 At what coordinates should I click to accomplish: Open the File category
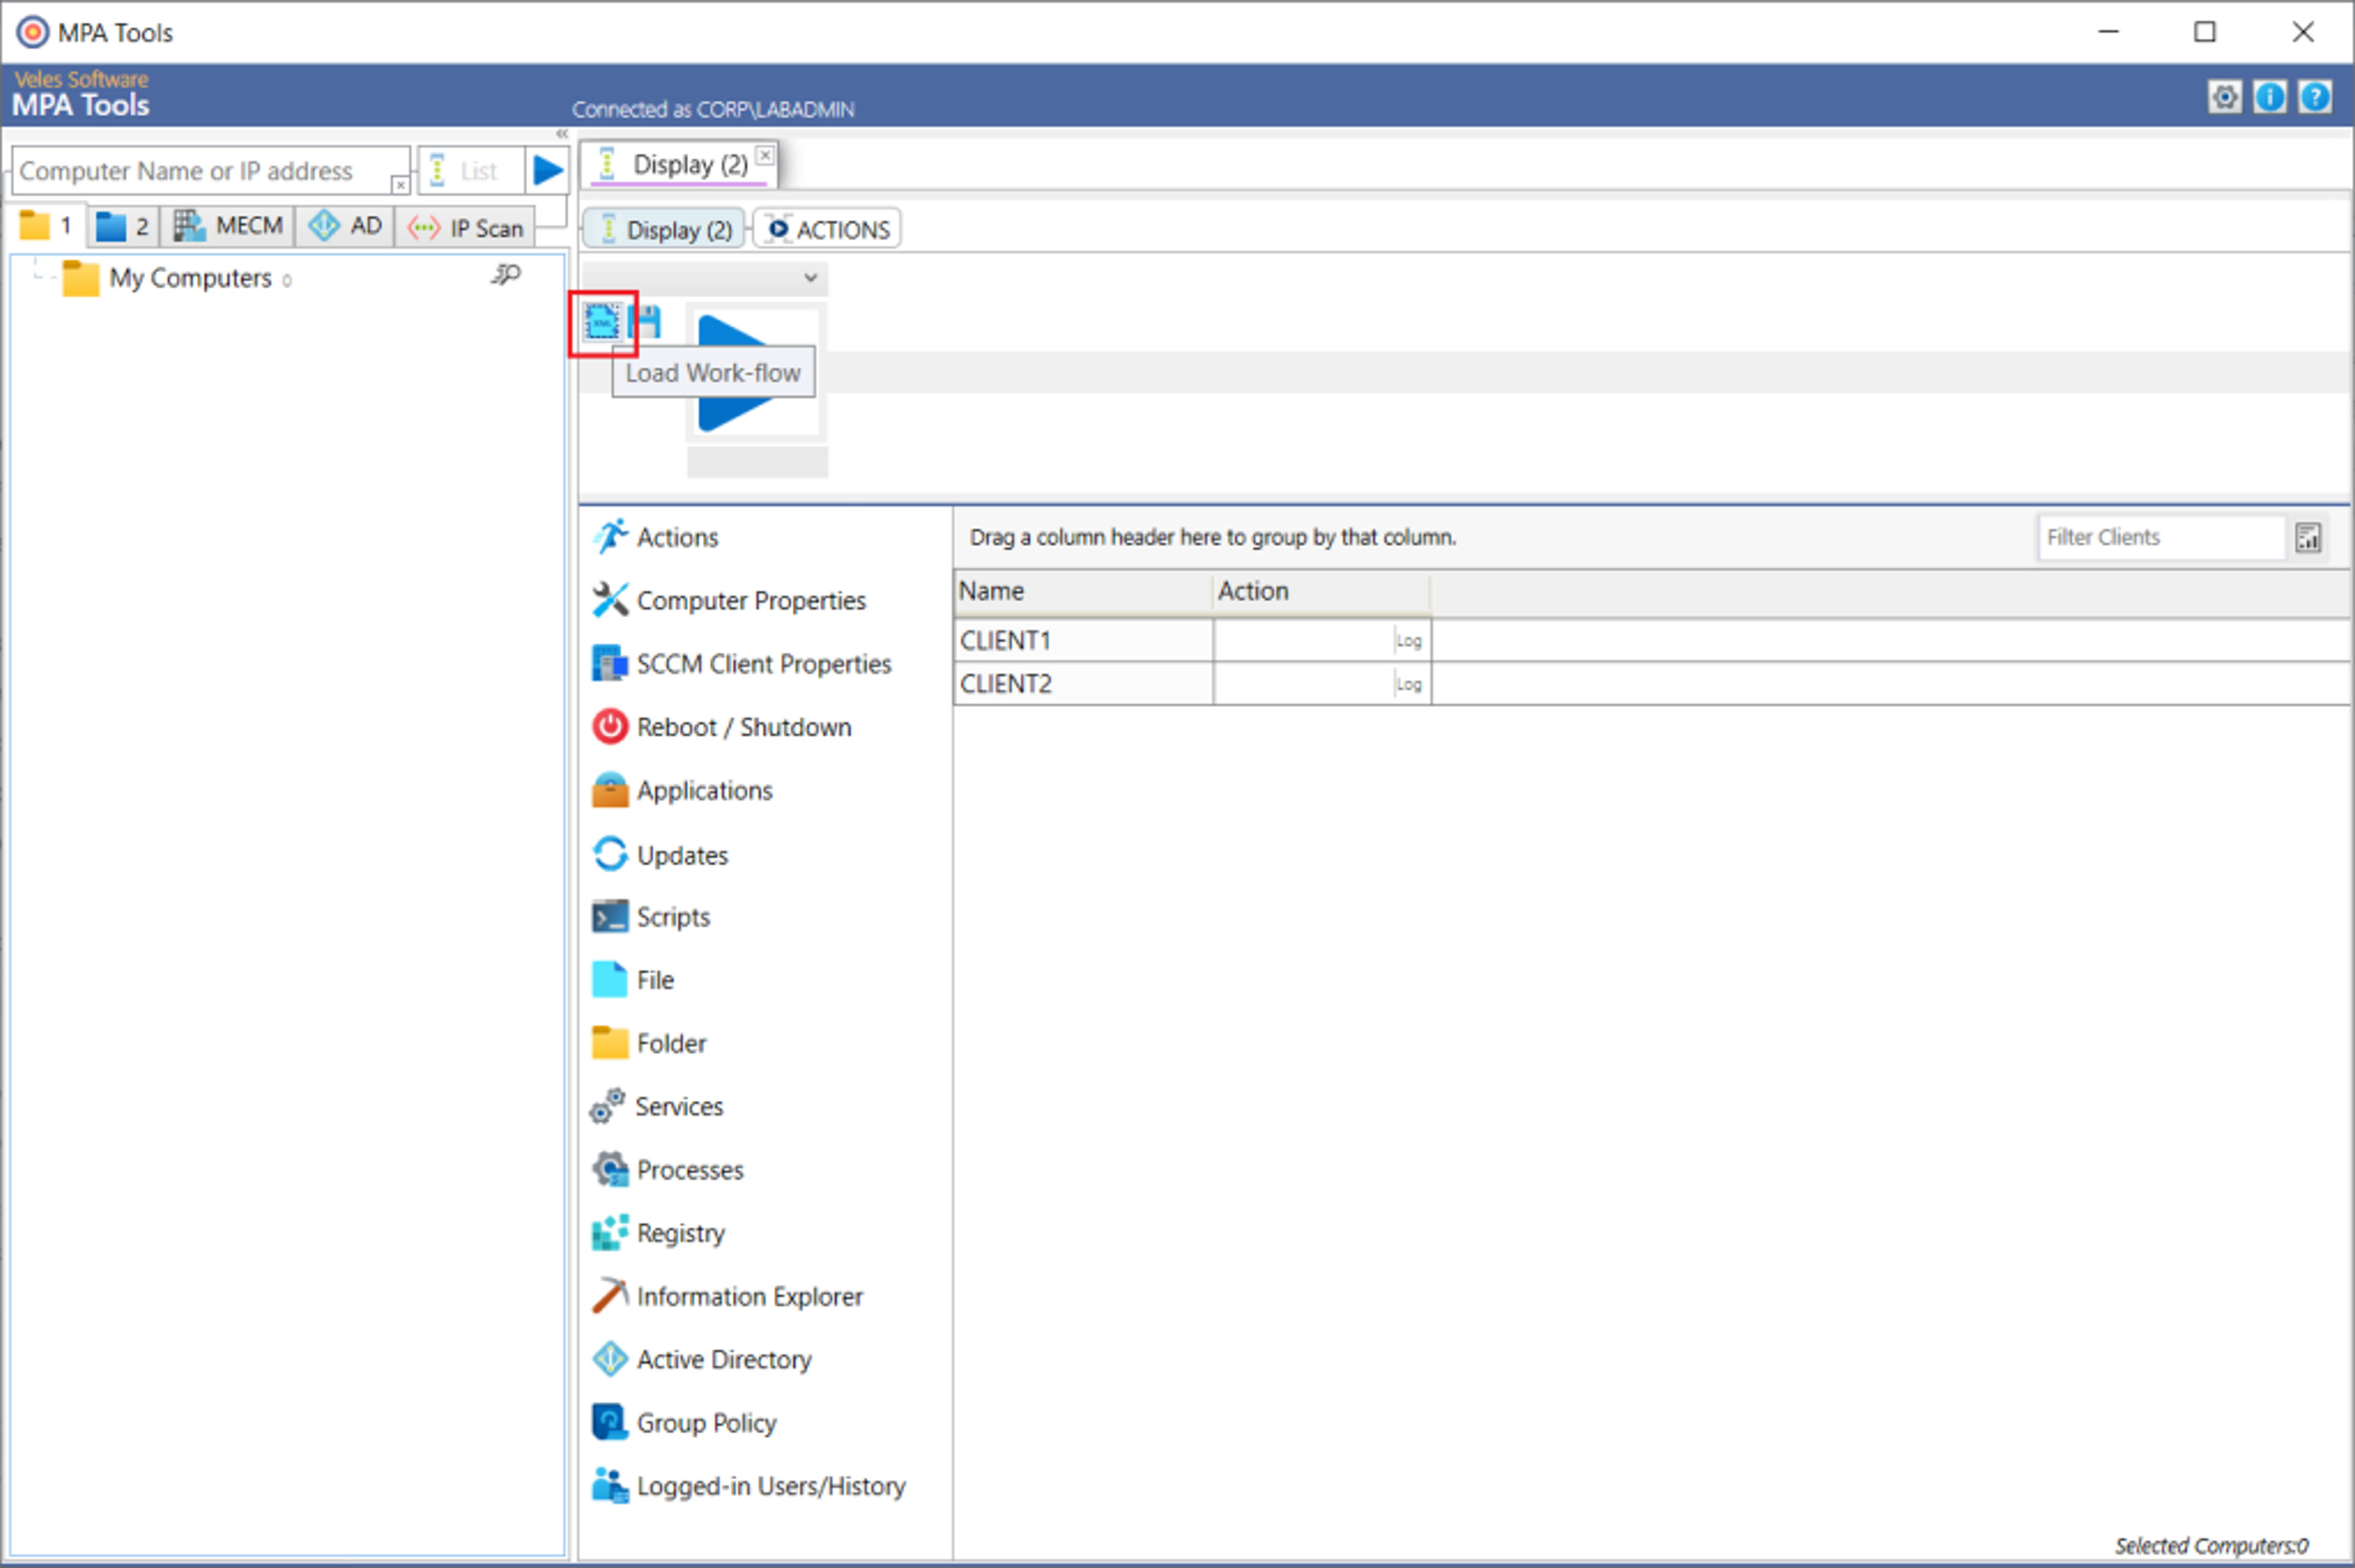pos(634,980)
